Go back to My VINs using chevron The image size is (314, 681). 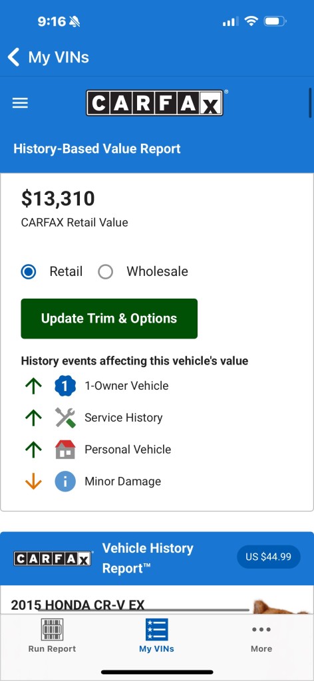[14, 57]
